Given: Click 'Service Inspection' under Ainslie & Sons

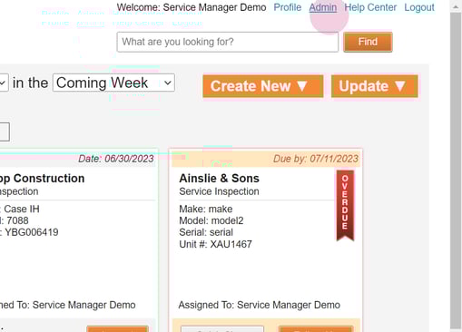Looking at the screenshot, I should tap(219, 191).
